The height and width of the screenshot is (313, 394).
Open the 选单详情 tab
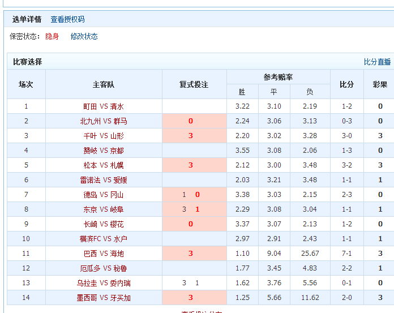[27, 19]
